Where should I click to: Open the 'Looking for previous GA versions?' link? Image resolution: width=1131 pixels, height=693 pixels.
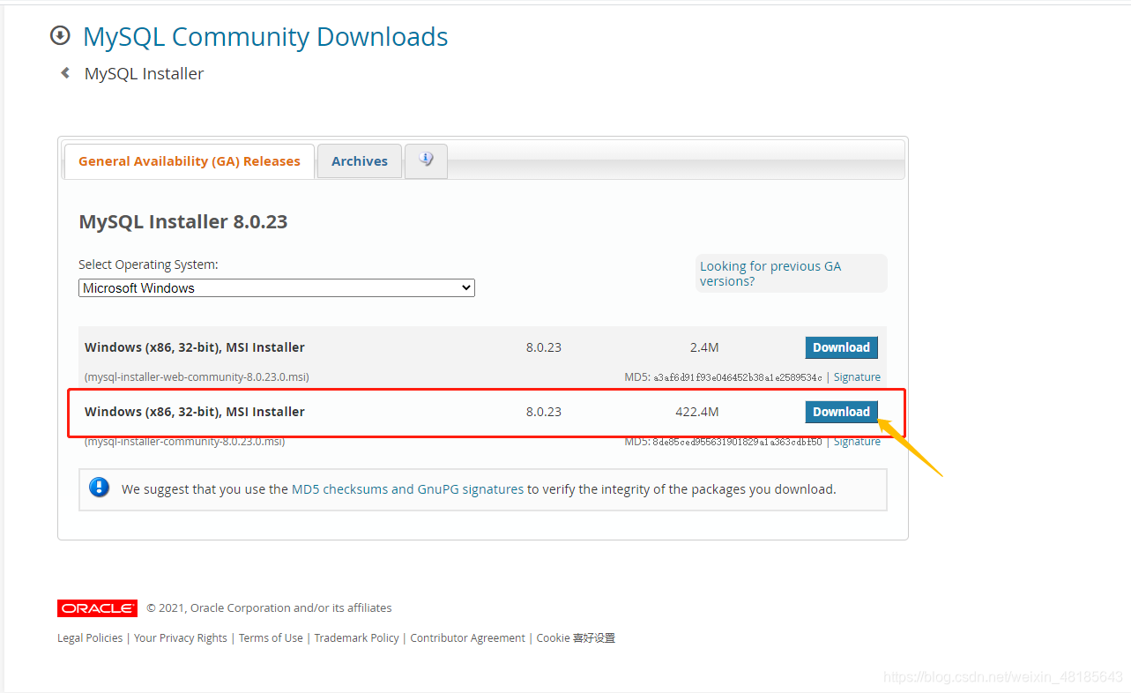click(770, 273)
